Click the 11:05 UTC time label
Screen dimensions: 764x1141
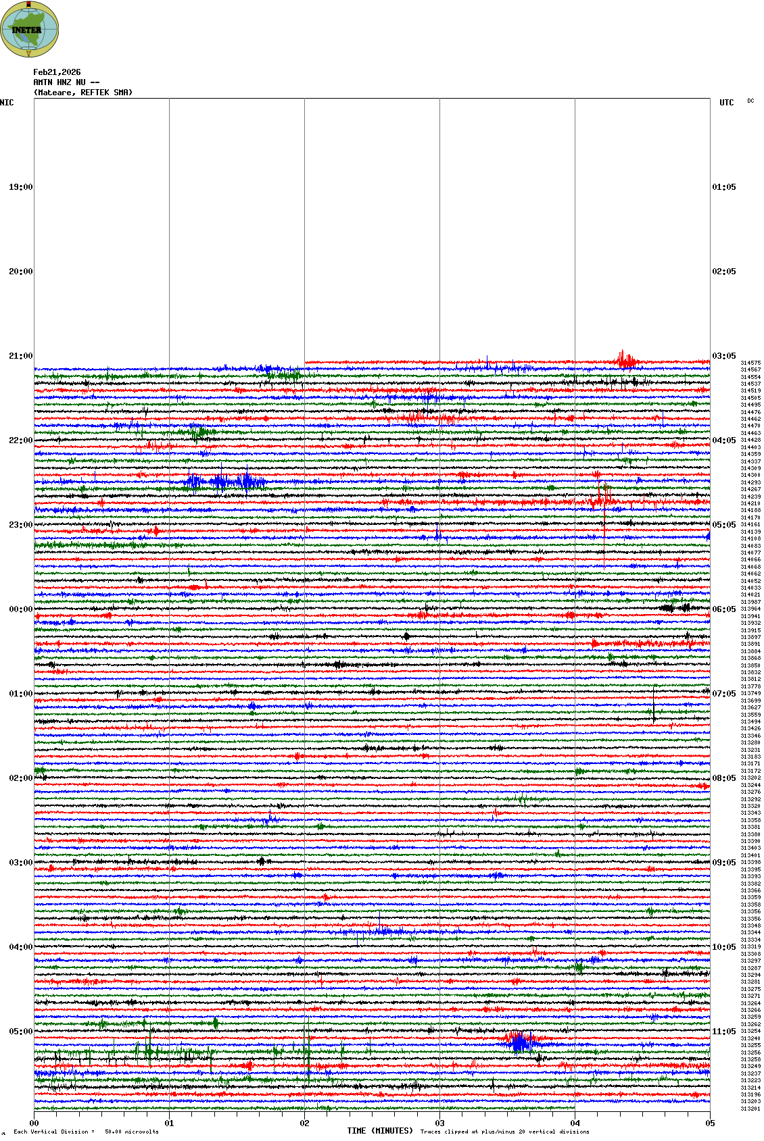pos(723,1032)
